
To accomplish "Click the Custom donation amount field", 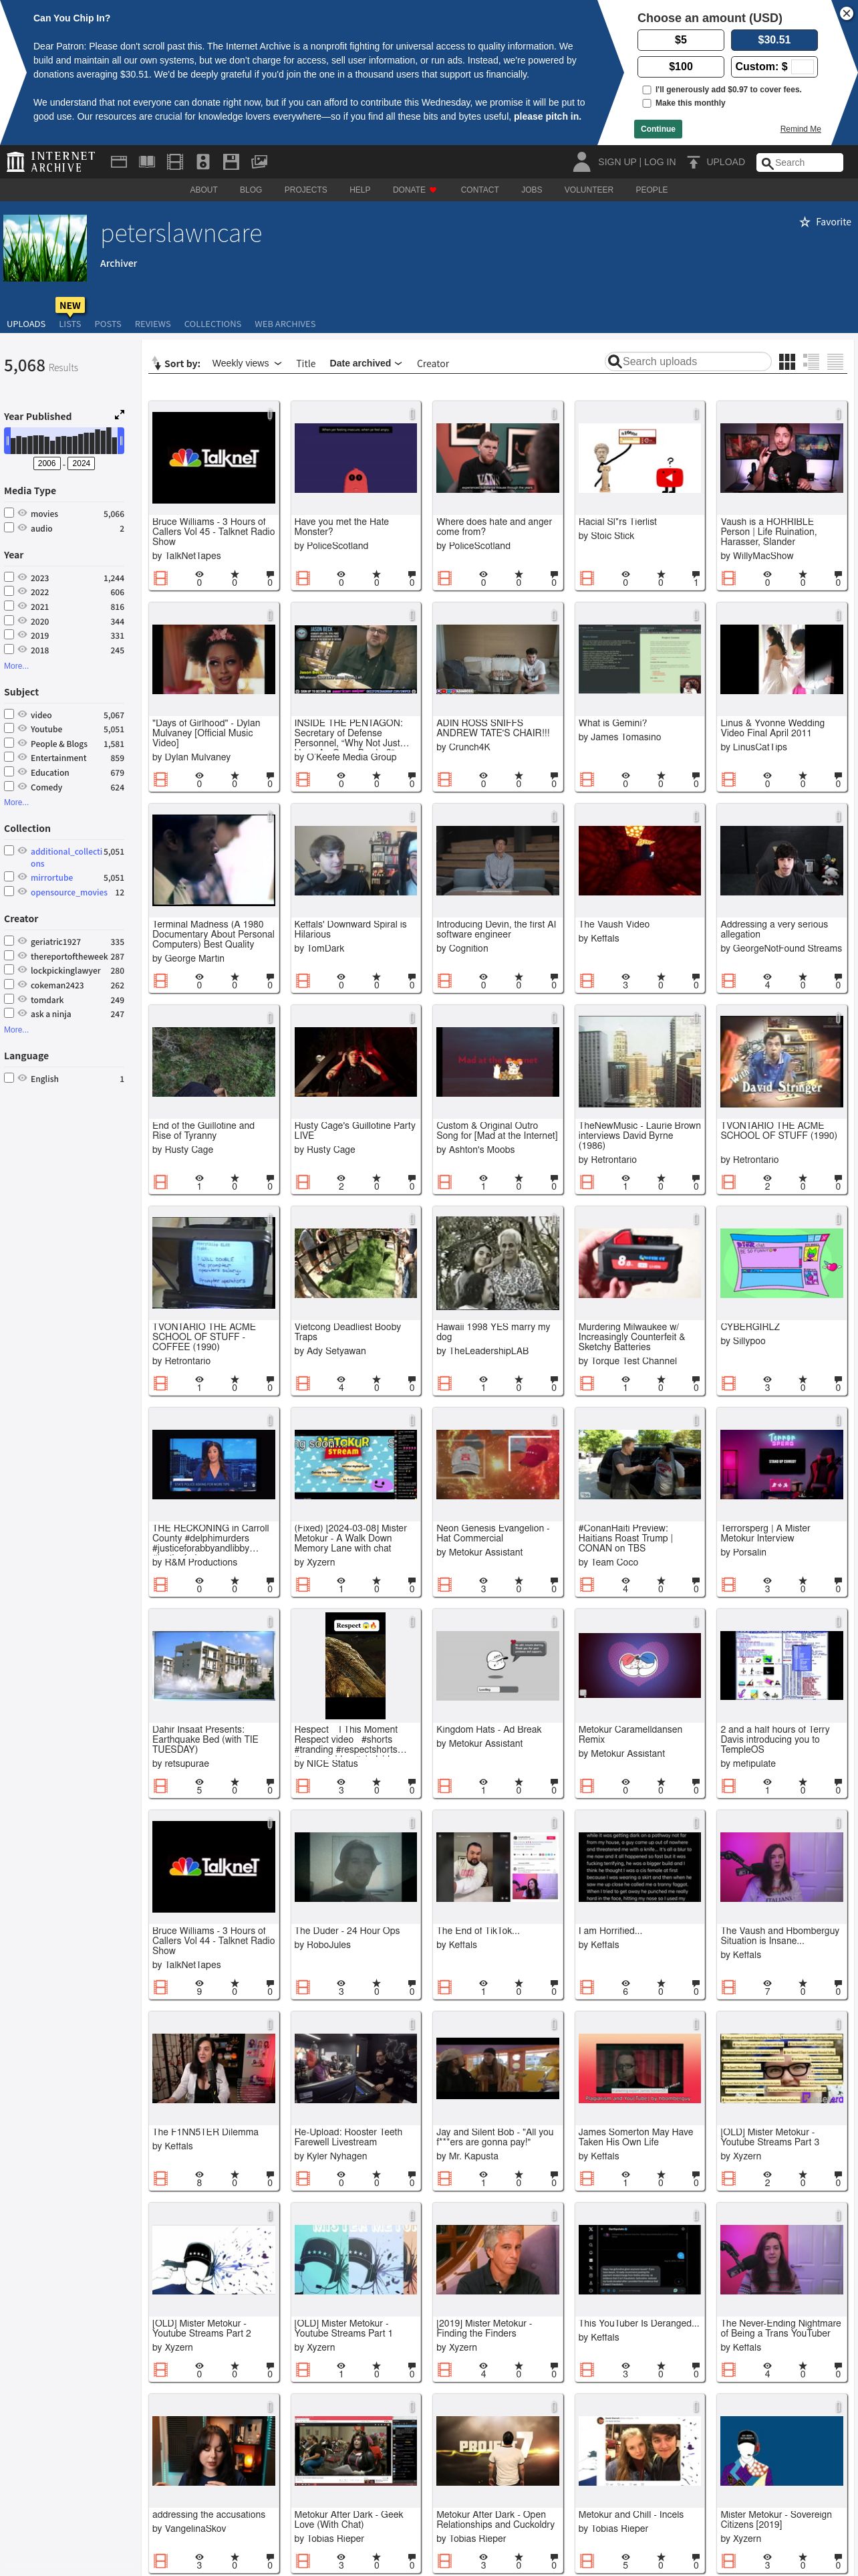I will (803, 67).
